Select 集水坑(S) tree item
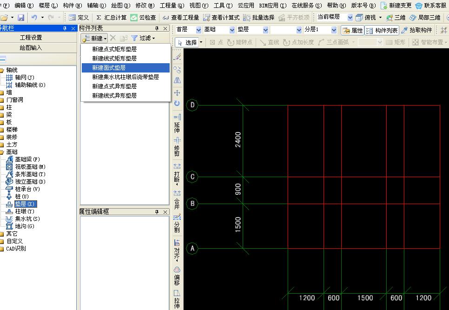Screen dimensions: 449x310 coord(23,219)
